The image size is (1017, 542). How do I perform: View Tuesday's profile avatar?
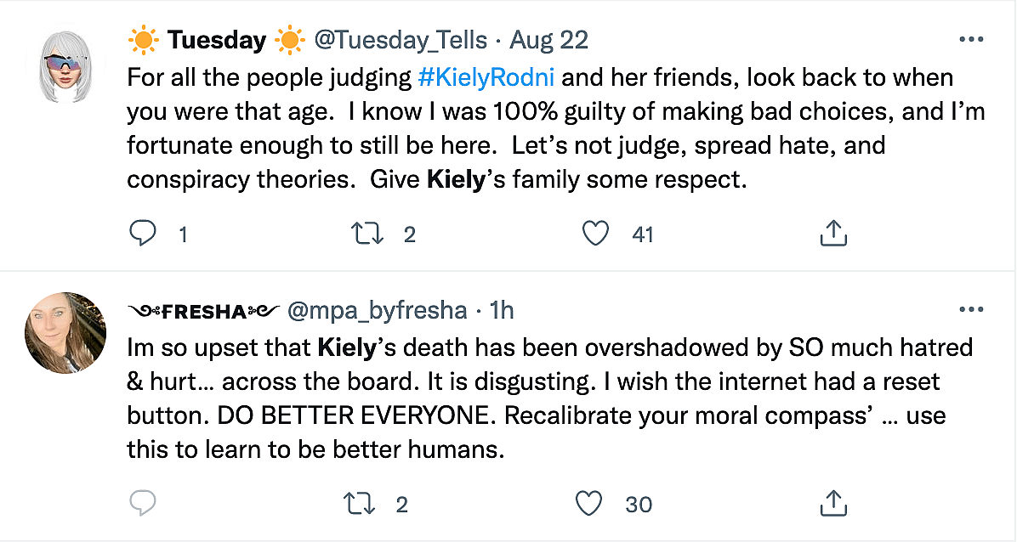coord(65,65)
